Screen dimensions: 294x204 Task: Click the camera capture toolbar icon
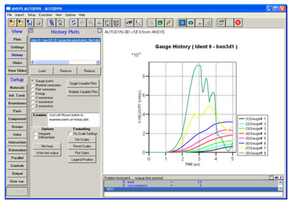[x=190, y=22]
